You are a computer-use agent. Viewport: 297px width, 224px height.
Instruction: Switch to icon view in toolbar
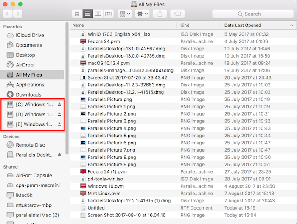77,14
